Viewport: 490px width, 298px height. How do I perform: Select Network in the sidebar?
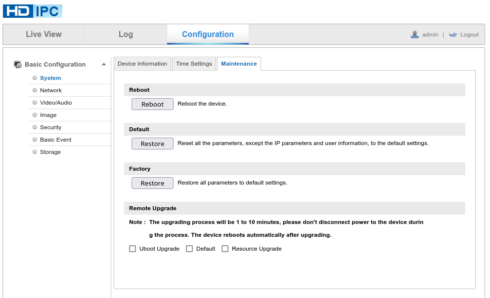tap(50, 90)
